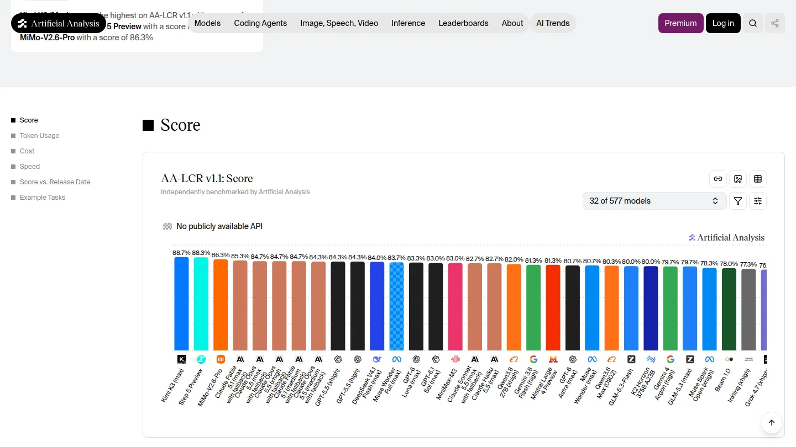Click the share icon in header
The image size is (796, 447).
tap(775, 23)
